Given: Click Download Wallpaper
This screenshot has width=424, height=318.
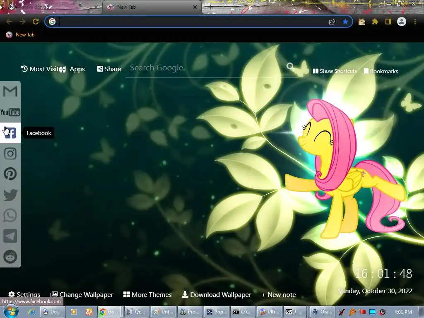Looking at the screenshot, I should (216, 294).
